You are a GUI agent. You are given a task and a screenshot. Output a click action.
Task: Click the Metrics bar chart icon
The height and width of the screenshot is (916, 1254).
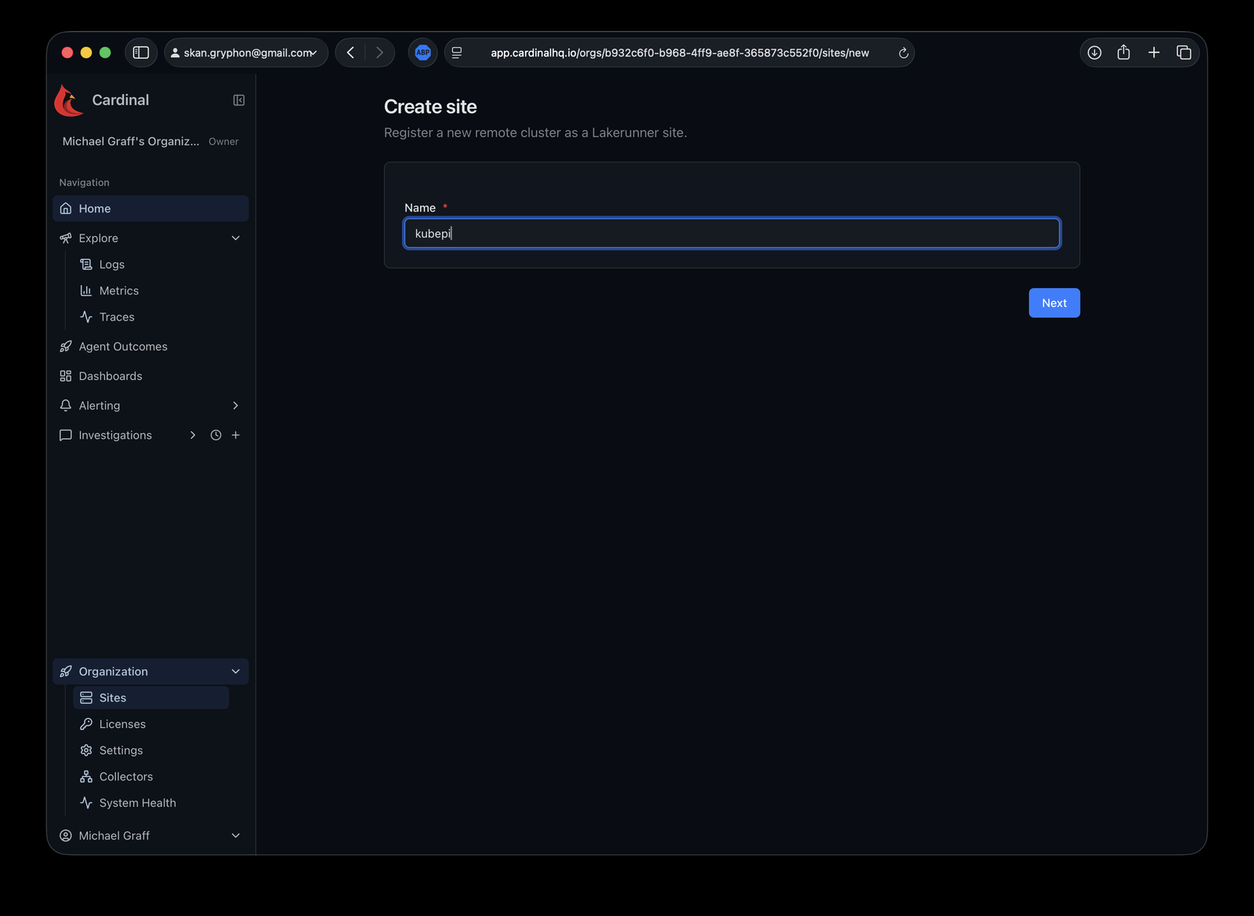86,291
